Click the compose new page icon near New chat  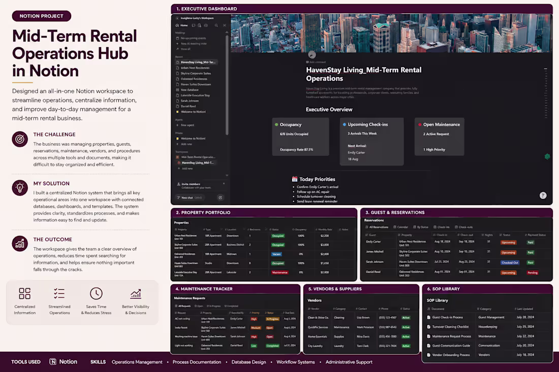221,197
